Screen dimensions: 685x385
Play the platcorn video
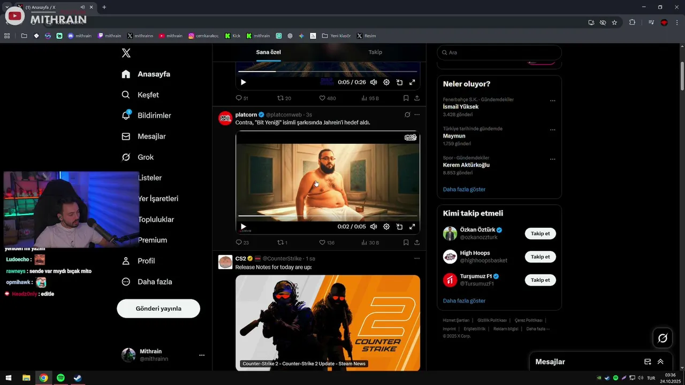coord(243,227)
